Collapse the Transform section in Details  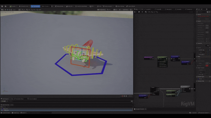click(196, 43)
